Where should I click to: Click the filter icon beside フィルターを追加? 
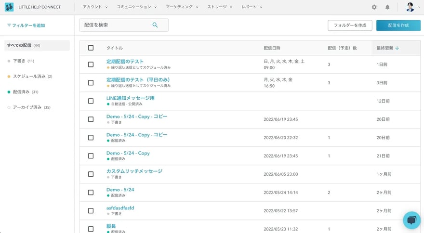(9, 25)
